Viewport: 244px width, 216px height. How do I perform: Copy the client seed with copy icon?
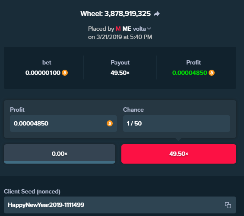point(228,205)
